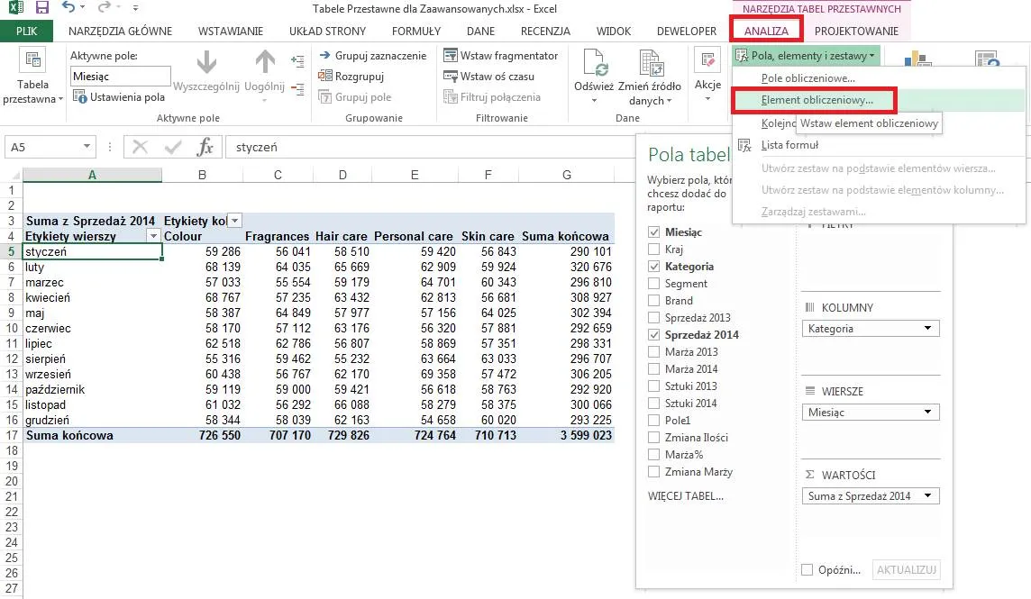Open the Akcje actions button
Screen dimensions: 1031x599
tap(707, 74)
